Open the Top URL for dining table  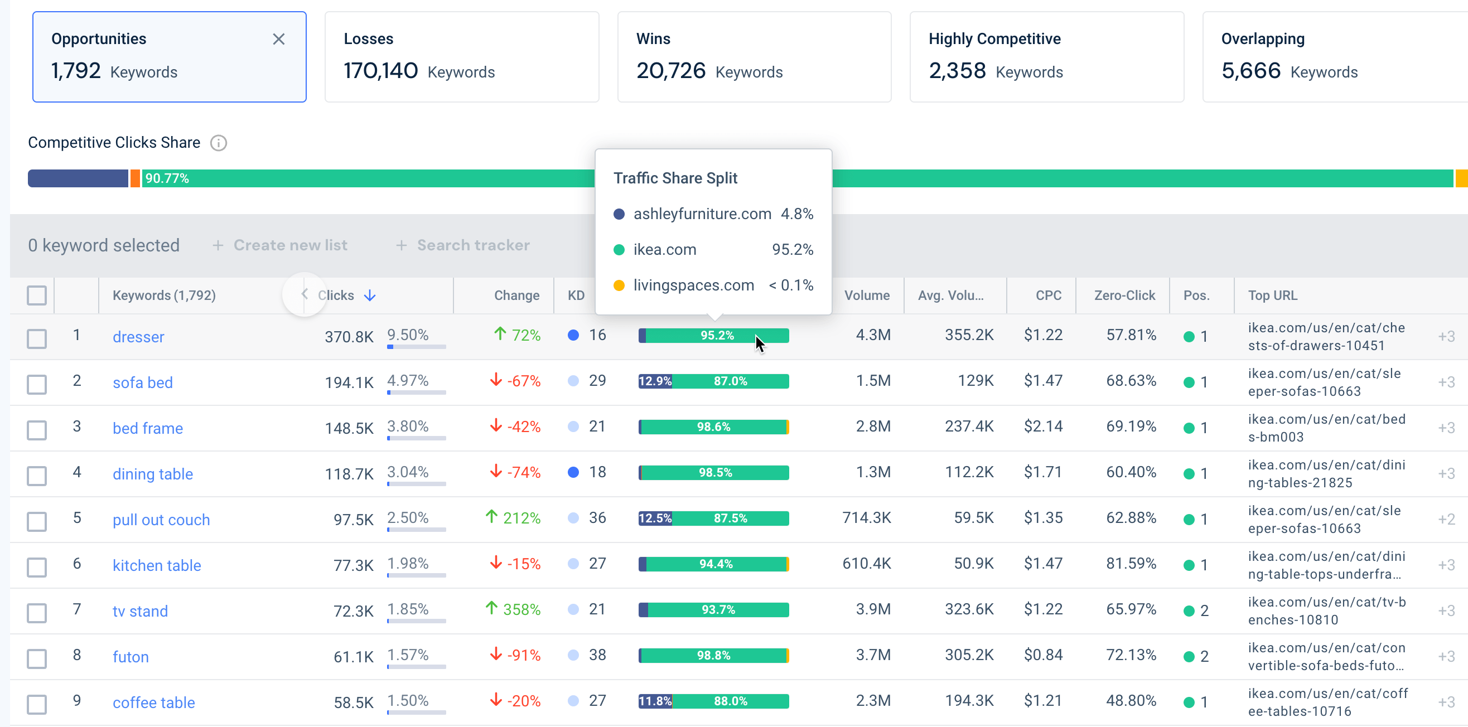pos(1328,473)
